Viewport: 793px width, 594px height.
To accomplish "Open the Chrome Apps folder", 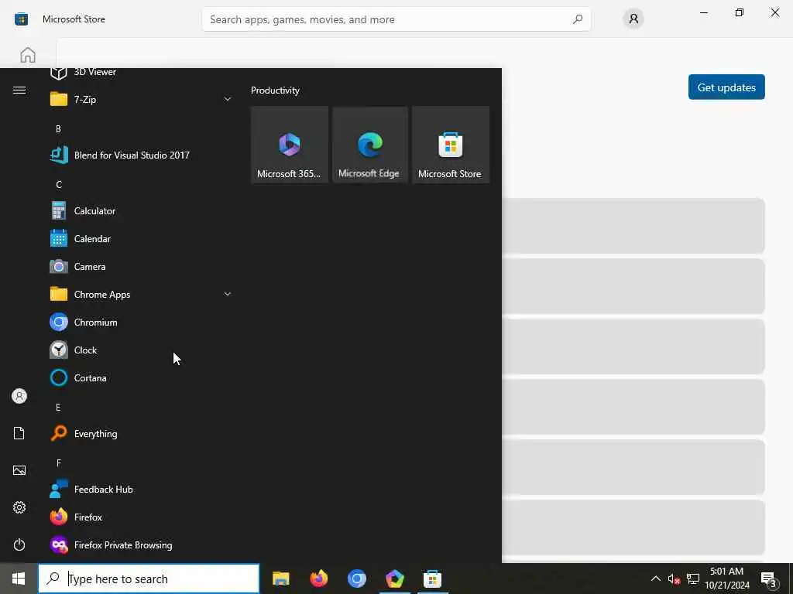I will pos(141,294).
